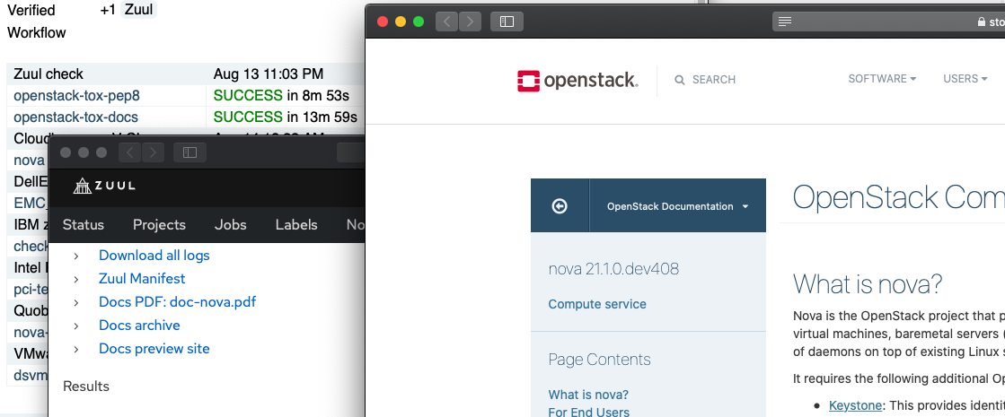Image resolution: width=1005 pixels, height=417 pixels.
Task: Open the Docs archive link
Action: [x=139, y=326]
